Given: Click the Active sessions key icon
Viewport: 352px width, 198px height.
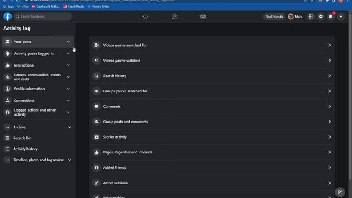Looking at the screenshot, I should (x=97, y=183).
